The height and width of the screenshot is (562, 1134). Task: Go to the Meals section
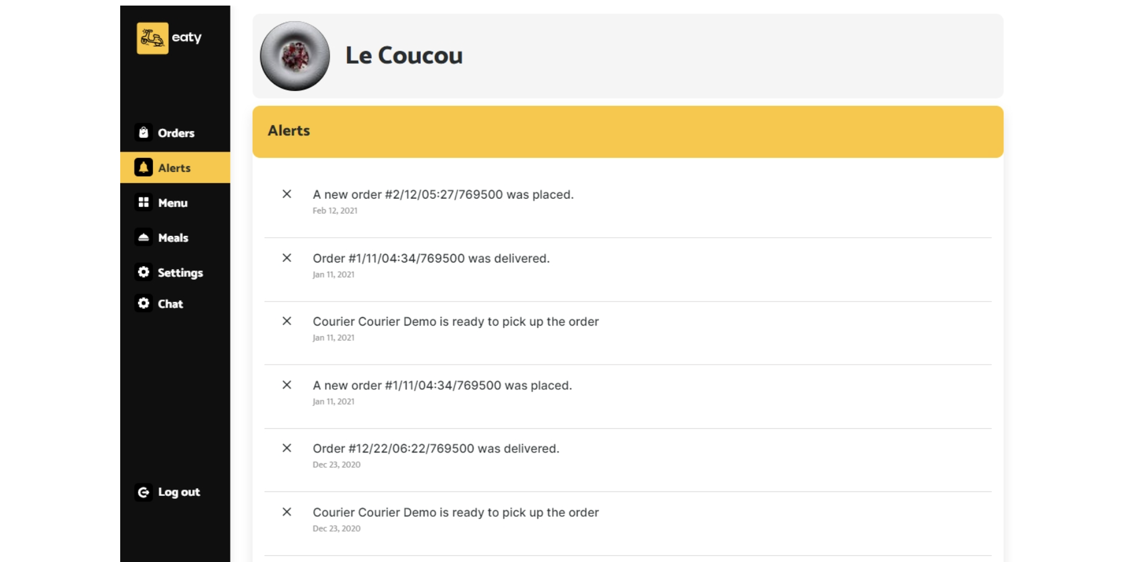(173, 238)
